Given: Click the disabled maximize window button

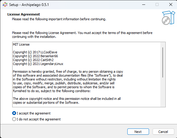Looking at the screenshot, I should pos(157,5).
